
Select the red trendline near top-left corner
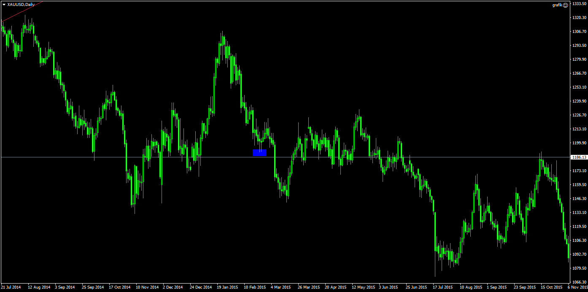pyautogui.click(x=21, y=12)
